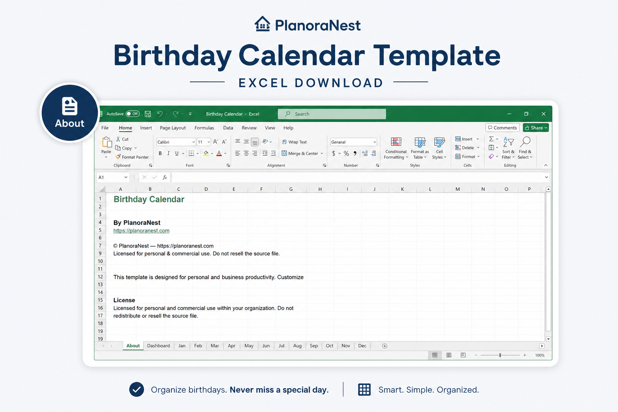
Task: Toggle AutoSave switch
Action: [x=133, y=114]
